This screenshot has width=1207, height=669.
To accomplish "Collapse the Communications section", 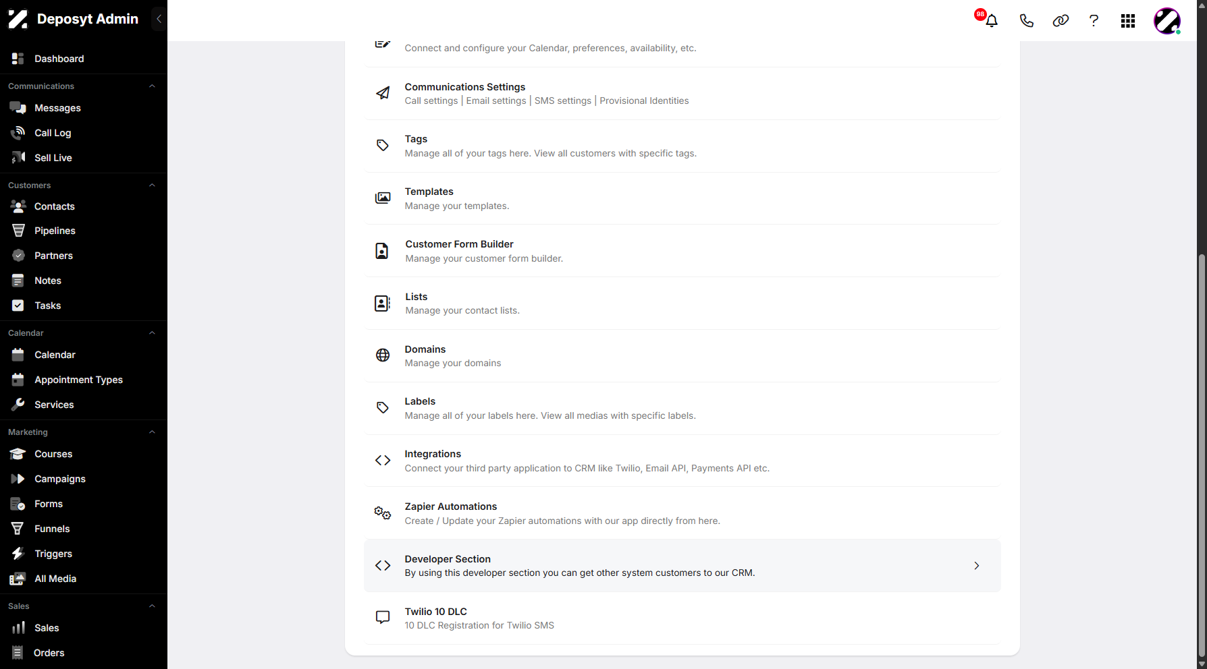I will 152,86.
